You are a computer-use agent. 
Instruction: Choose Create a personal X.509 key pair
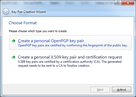pos(70,57)
